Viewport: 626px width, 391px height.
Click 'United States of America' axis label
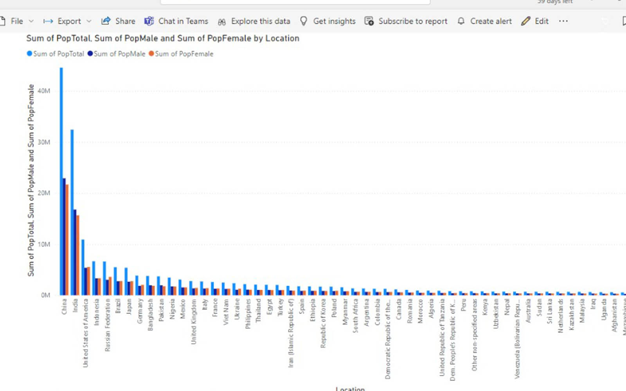(x=86, y=333)
